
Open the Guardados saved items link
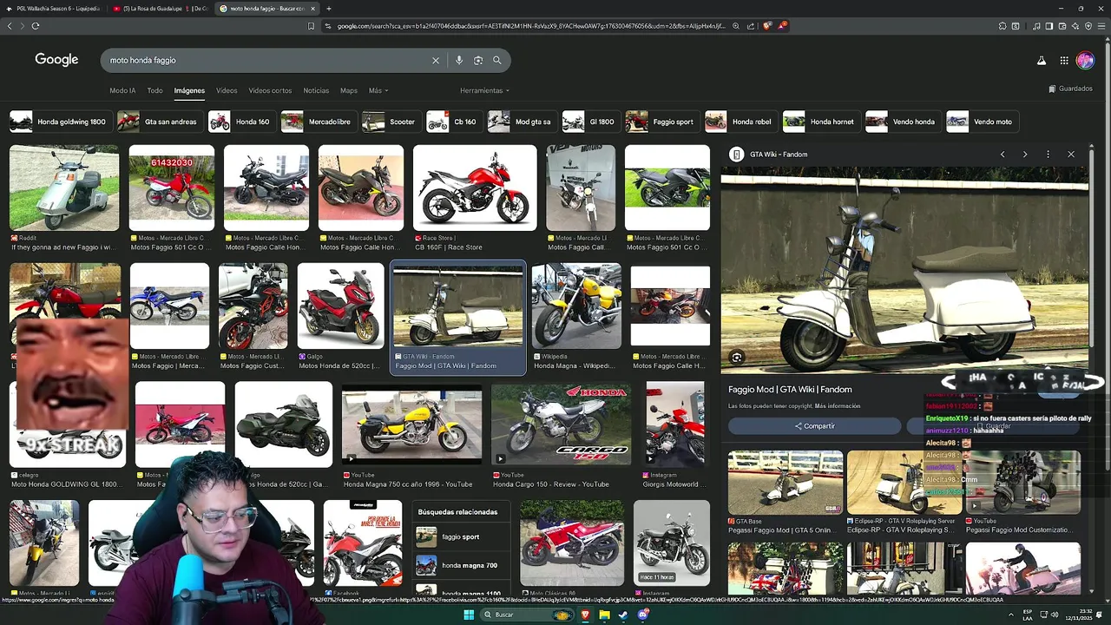[x=1070, y=89]
